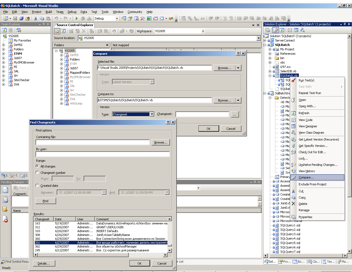352x272 pixels.
Task: Click Browse... next to Containing file
Action: tap(161, 142)
